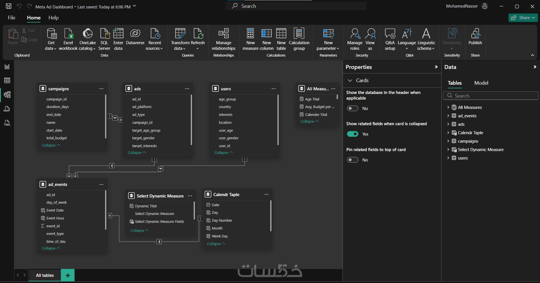Open TMDL view in sidebar
The width and height of the screenshot is (540, 283).
(x=7, y=123)
